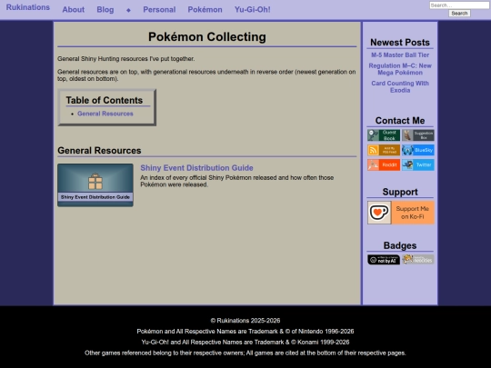This screenshot has width=491, height=368.
Task: Open the BlueSky contact badge
Action: click(x=418, y=150)
